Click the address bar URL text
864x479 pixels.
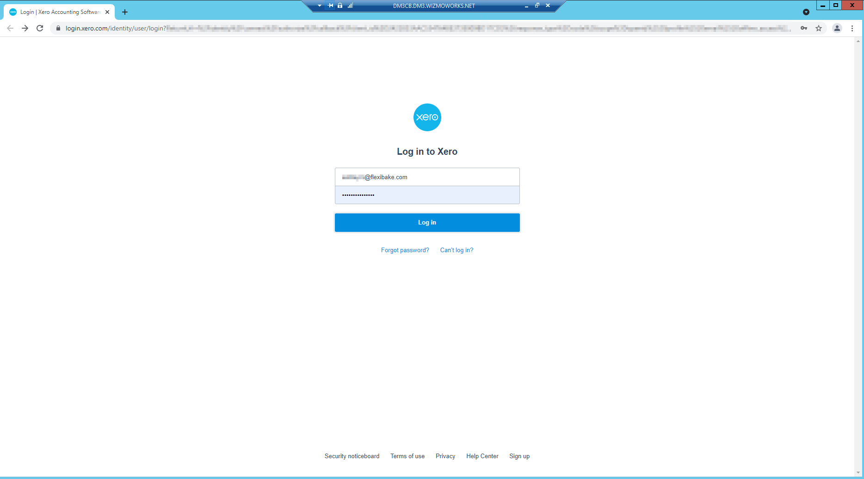pos(428,28)
